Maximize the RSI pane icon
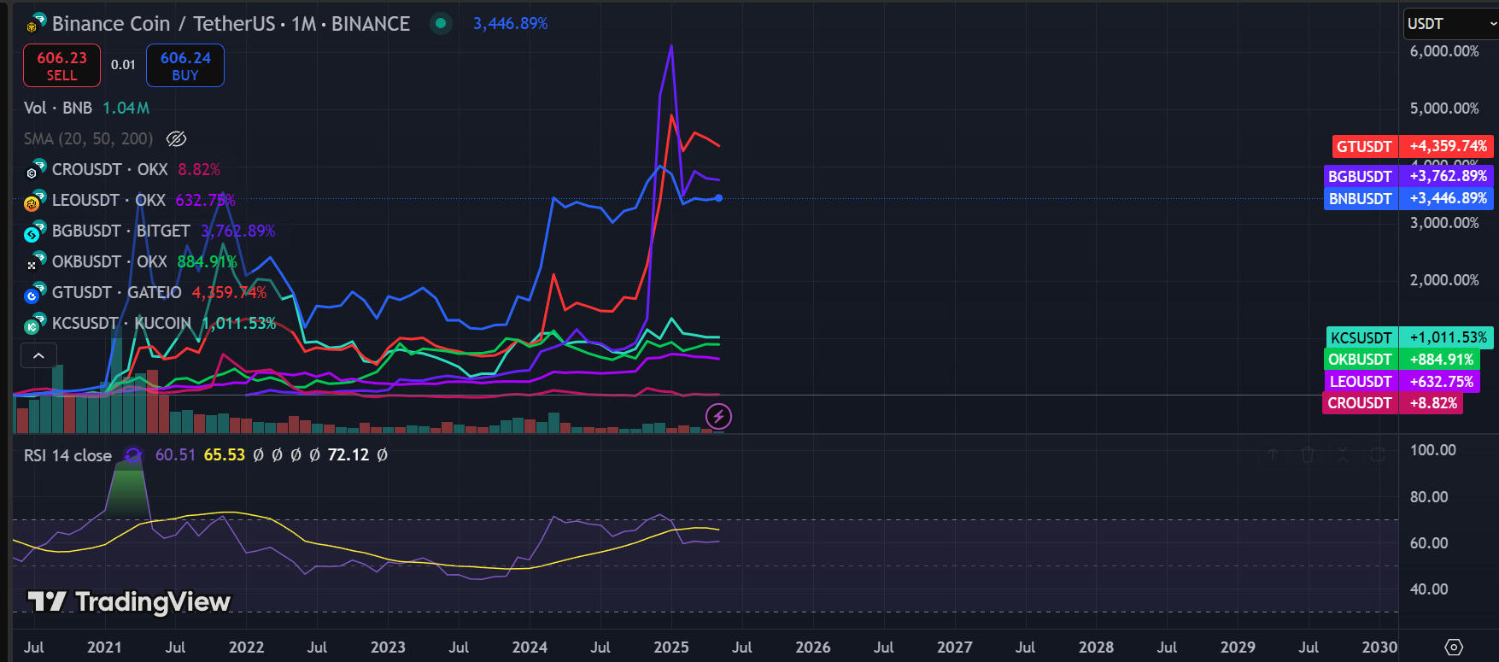The height and width of the screenshot is (662, 1499). (x=1378, y=455)
